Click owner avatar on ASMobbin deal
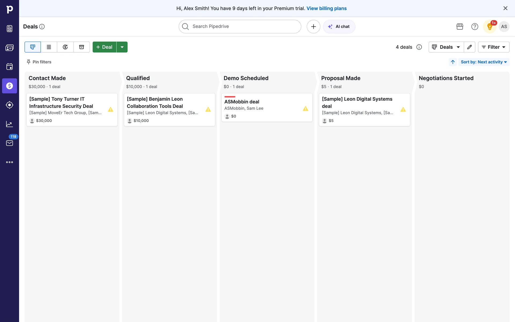The image size is (515, 322). [227, 116]
